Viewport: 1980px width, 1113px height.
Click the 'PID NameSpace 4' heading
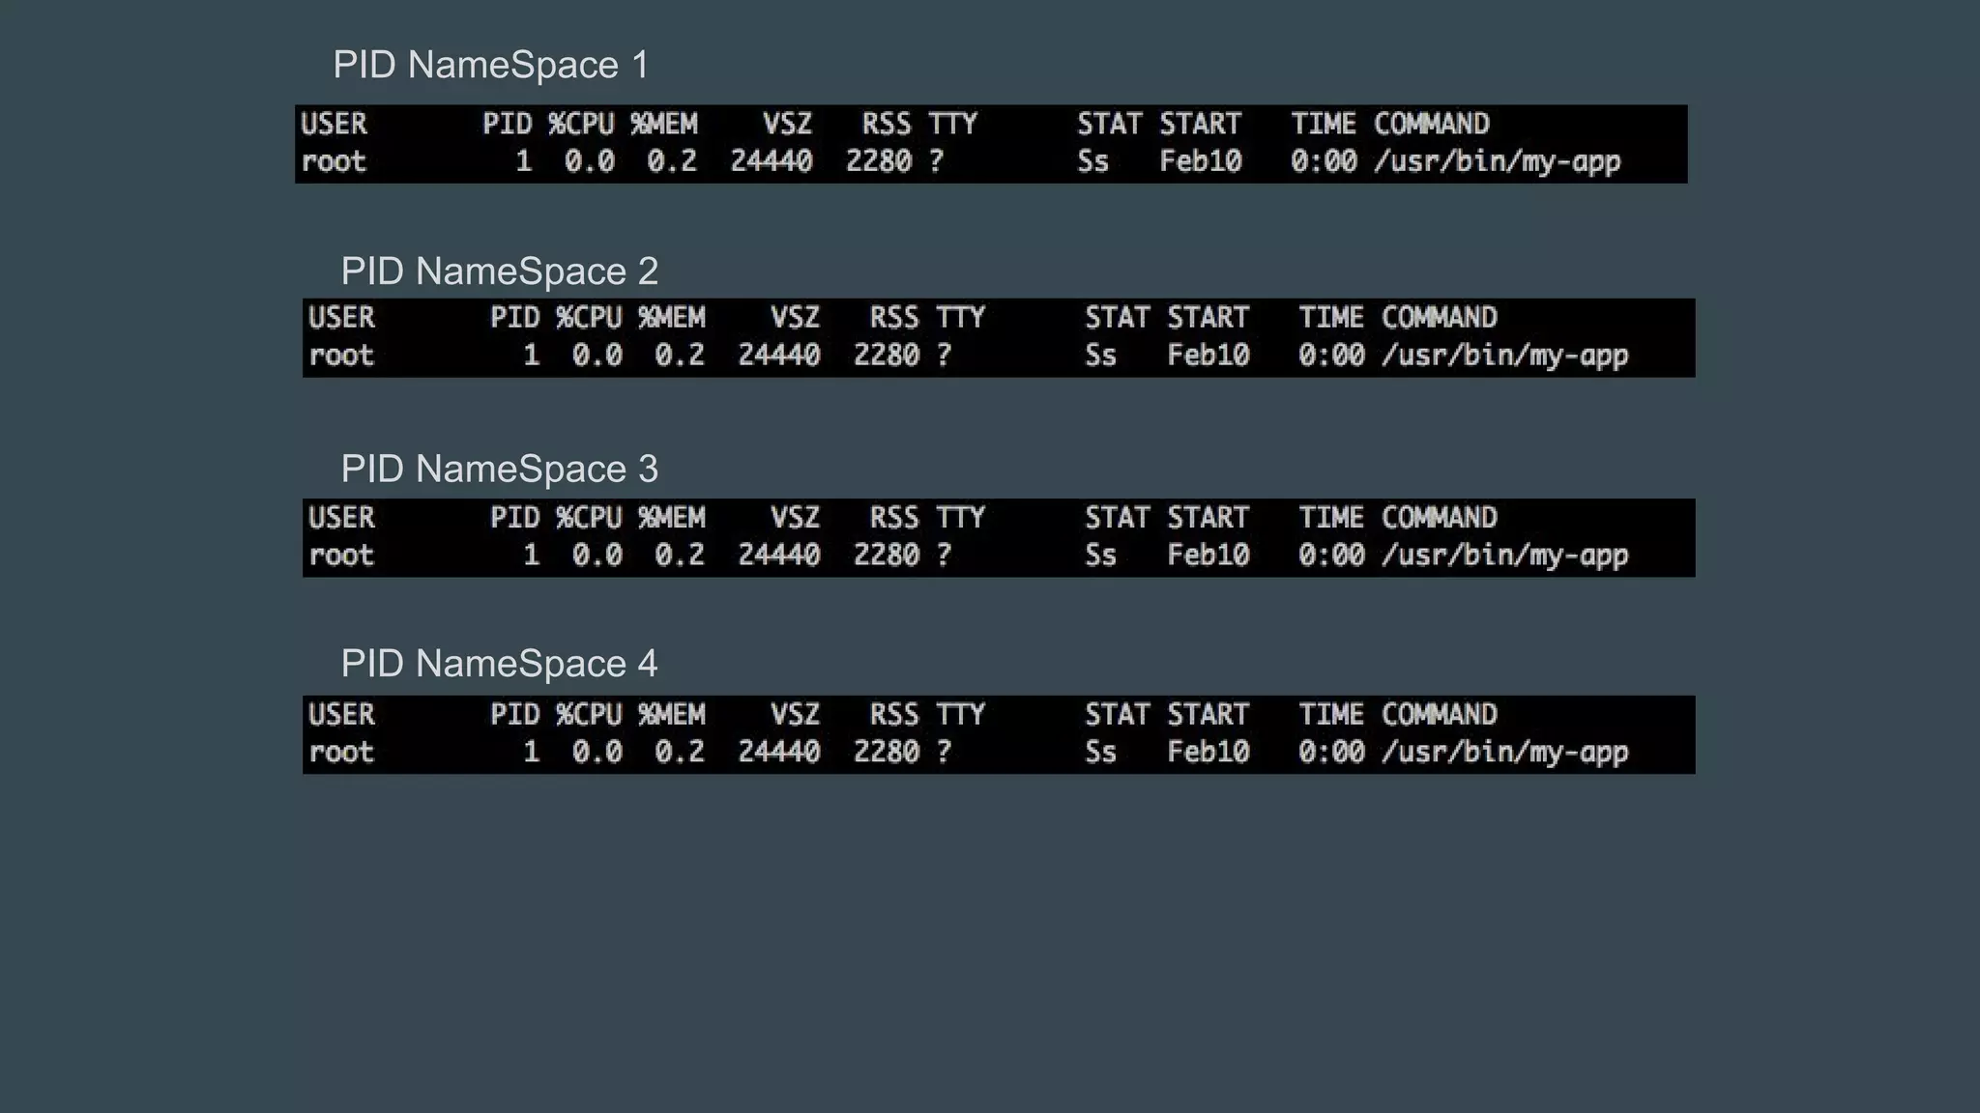(x=500, y=664)
